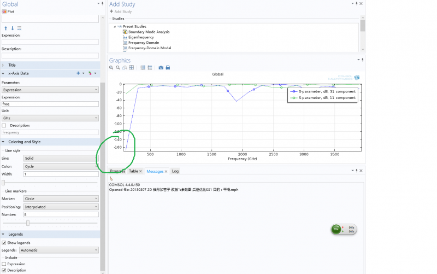The height and width of the screenshot is (274, 437).
Task: Click the Zoom Extents icon
Action: click(x=132, y=67)
